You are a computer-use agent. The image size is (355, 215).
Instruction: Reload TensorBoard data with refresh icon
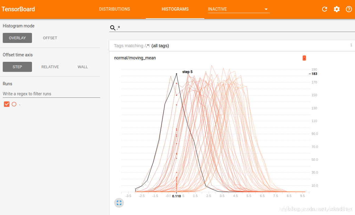click(325, 9)
